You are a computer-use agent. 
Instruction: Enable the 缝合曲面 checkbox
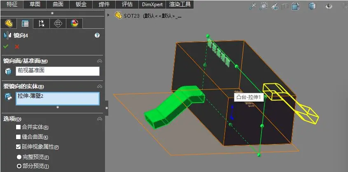pyautogui.click(x=19, y=137)
